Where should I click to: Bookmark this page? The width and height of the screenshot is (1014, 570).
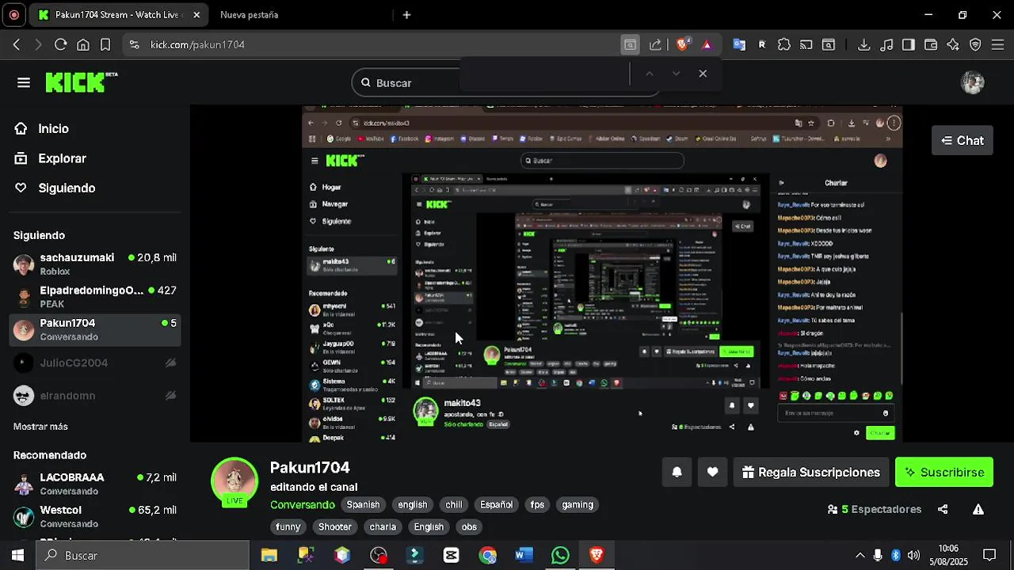[x=105, y=45]
